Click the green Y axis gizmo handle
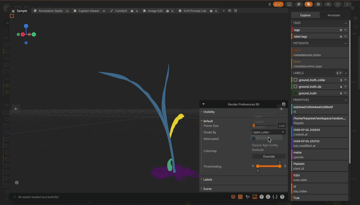 [x=34, y=34]
